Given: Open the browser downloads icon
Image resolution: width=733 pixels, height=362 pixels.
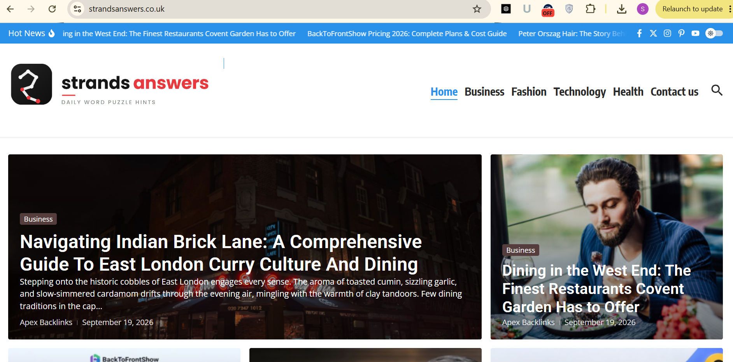Looking at the screenshot, I should coord(622,9).
